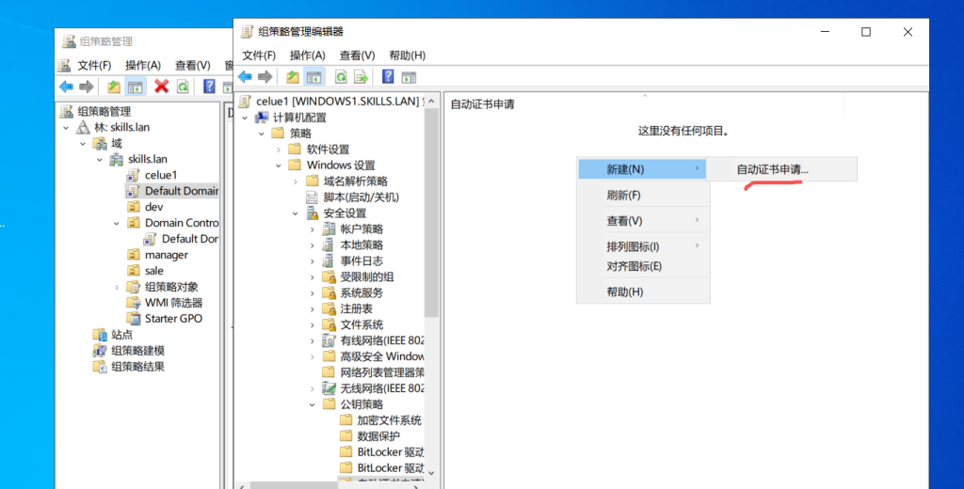The width and height of the screenshot is (964, 489).
Task: Select the 加密文件系统 folder in tree
Action: [x=389, y=420]
